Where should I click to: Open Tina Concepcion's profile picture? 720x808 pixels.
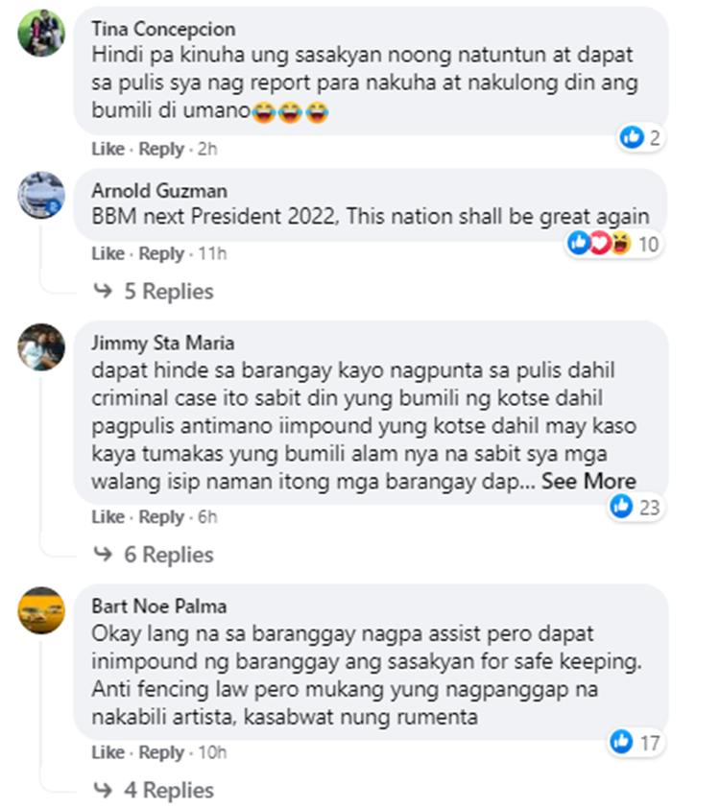click(41, 33)
